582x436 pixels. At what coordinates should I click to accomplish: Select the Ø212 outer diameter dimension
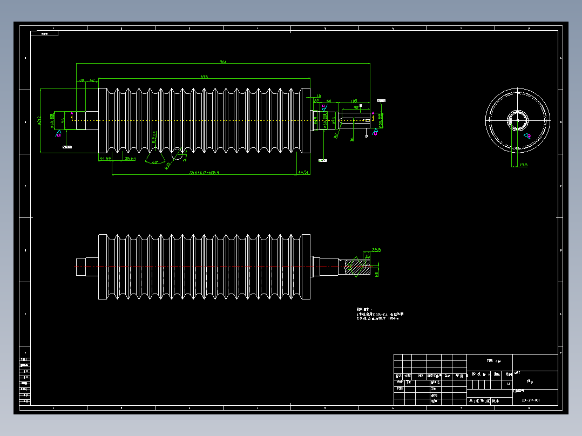click(x=39, y=120)
